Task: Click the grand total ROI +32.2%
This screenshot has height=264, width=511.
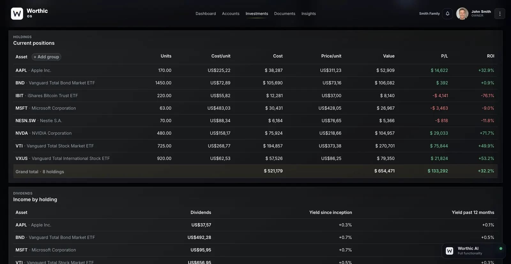Action: 486,171
